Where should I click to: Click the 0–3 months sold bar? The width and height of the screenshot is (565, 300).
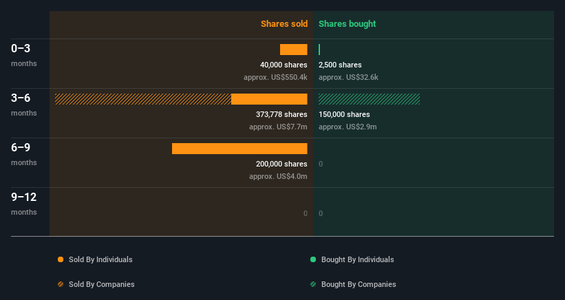(x=294, y=50)
